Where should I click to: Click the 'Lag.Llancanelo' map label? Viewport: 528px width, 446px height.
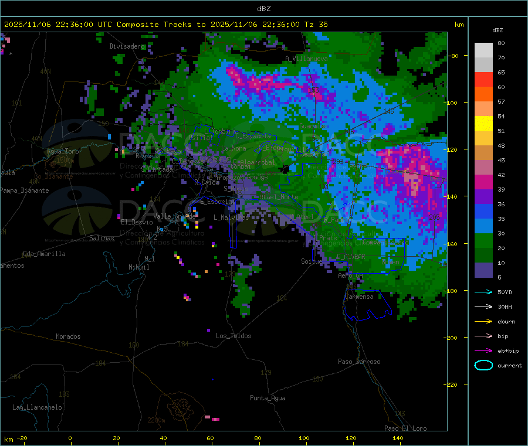37,407
